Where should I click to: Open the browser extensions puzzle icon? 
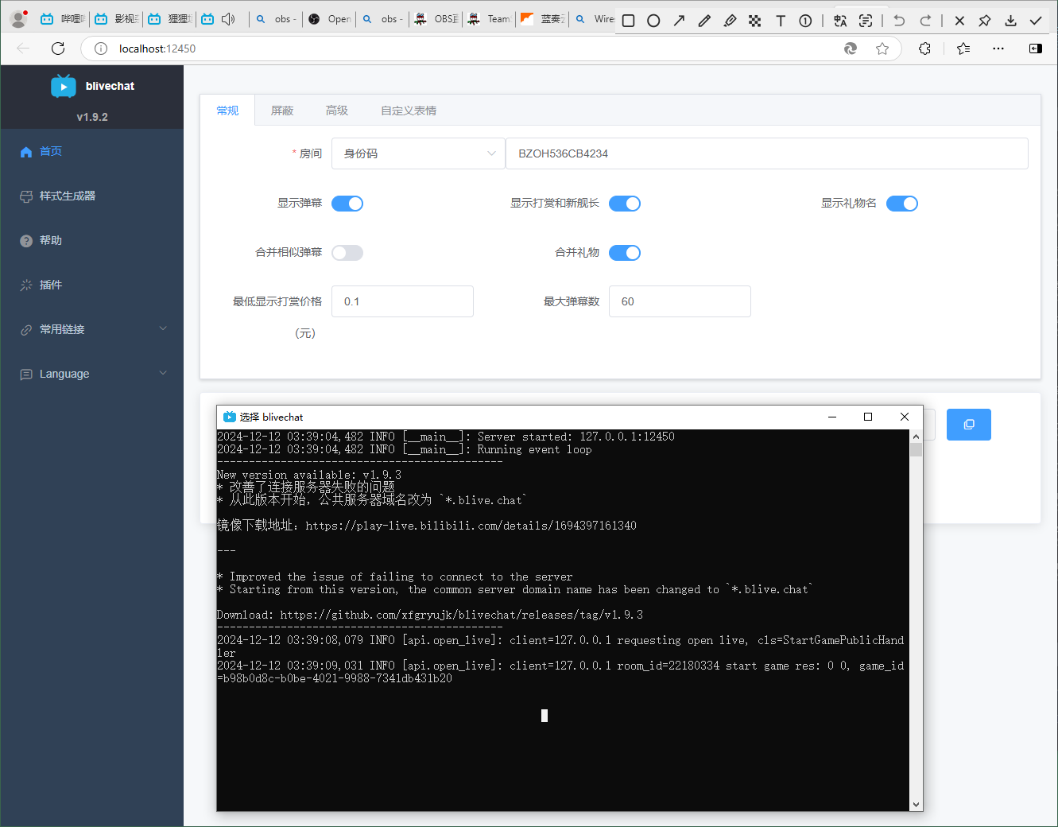click(x=924, y=49)
